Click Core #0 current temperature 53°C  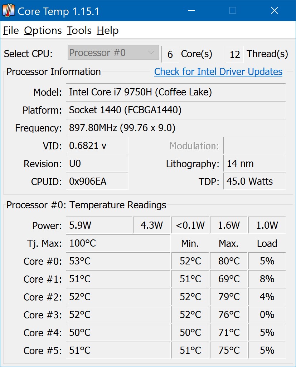point(118,261)
